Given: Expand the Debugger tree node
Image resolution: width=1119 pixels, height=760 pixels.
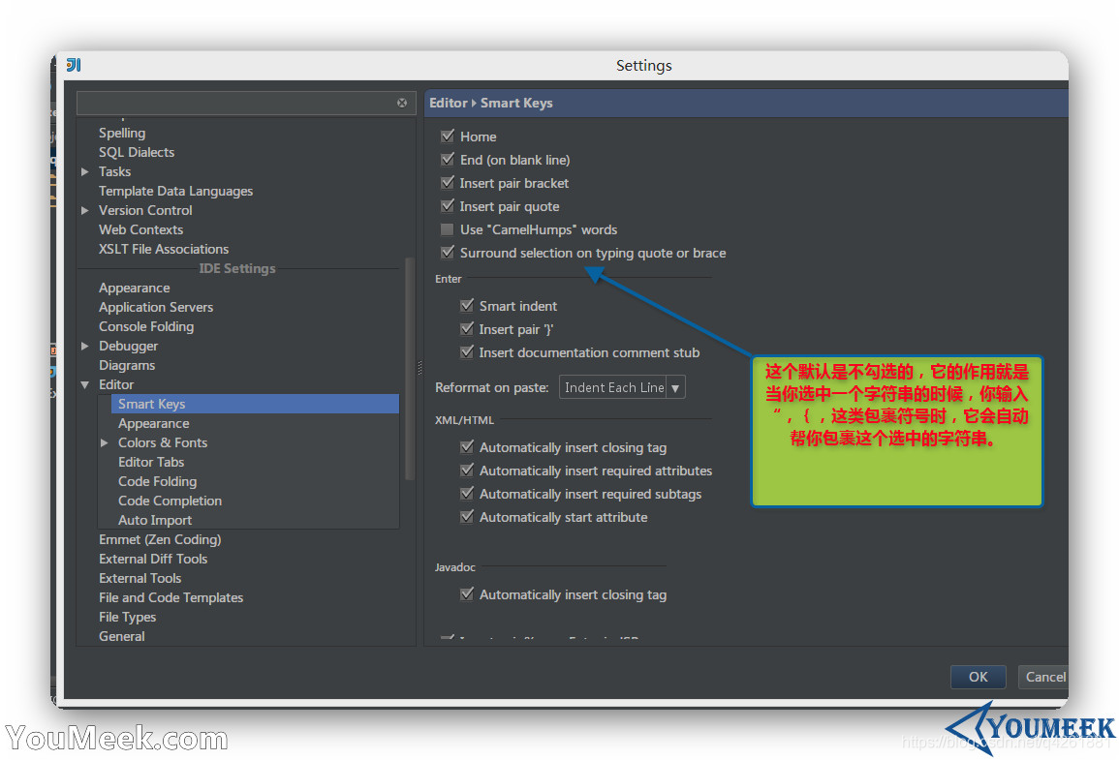Looking at the screenshot, I should pyautogui.click(x=85, y=346).
